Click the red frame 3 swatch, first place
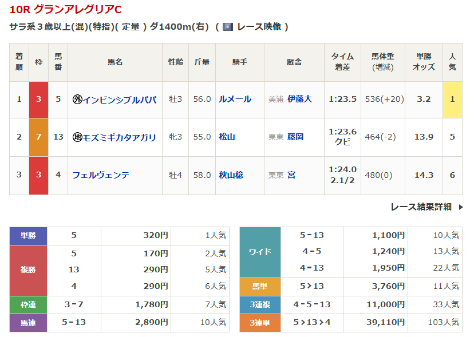The image size is (474, 337). (38, 99)
